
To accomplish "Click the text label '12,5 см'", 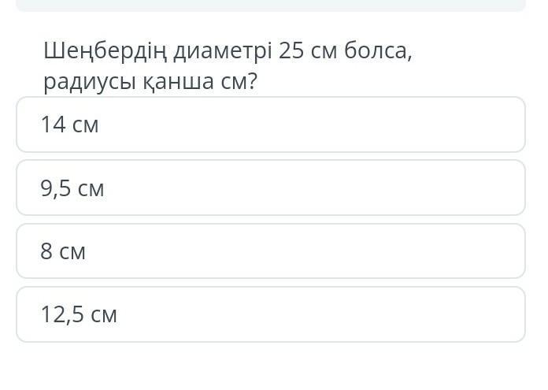I will (x=79, y=314).
